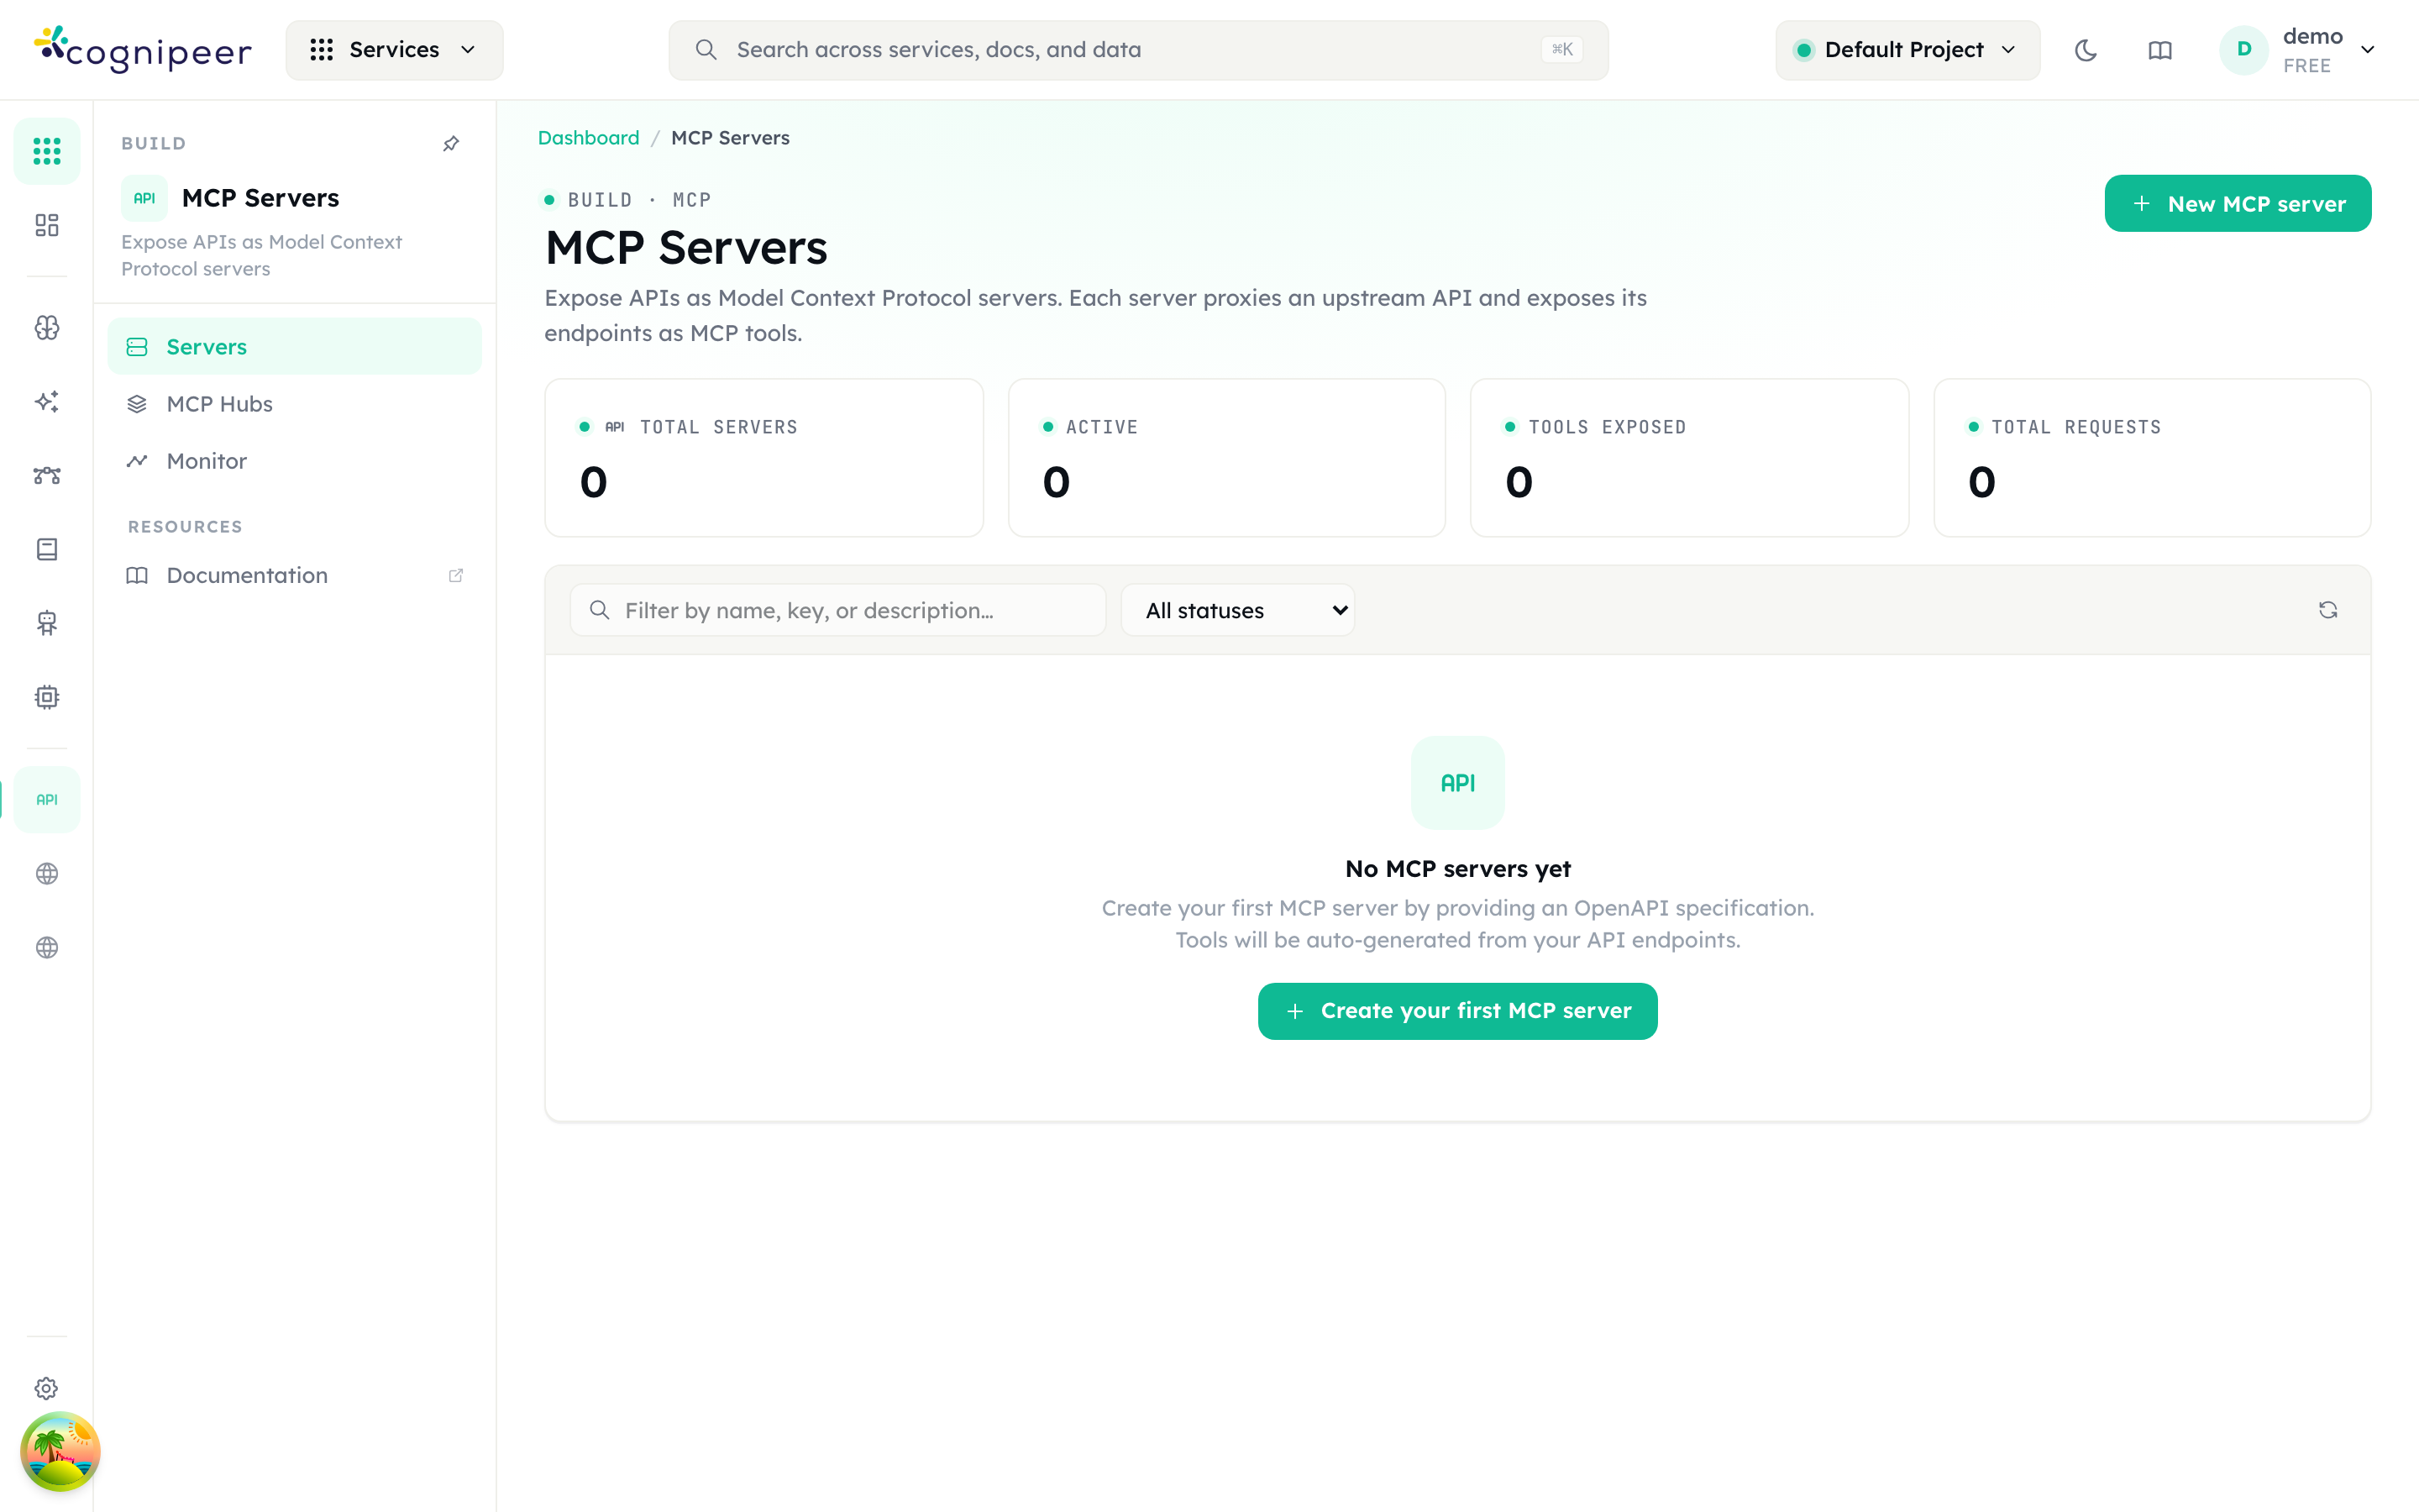2419x1512 pixels.
Task: Open docs via the header book icon
Action: [2160, 50]
